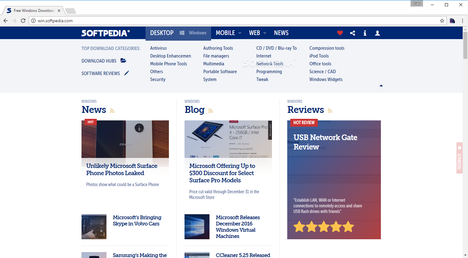Click the browser extension icon in the toolbar

(452, 21)
